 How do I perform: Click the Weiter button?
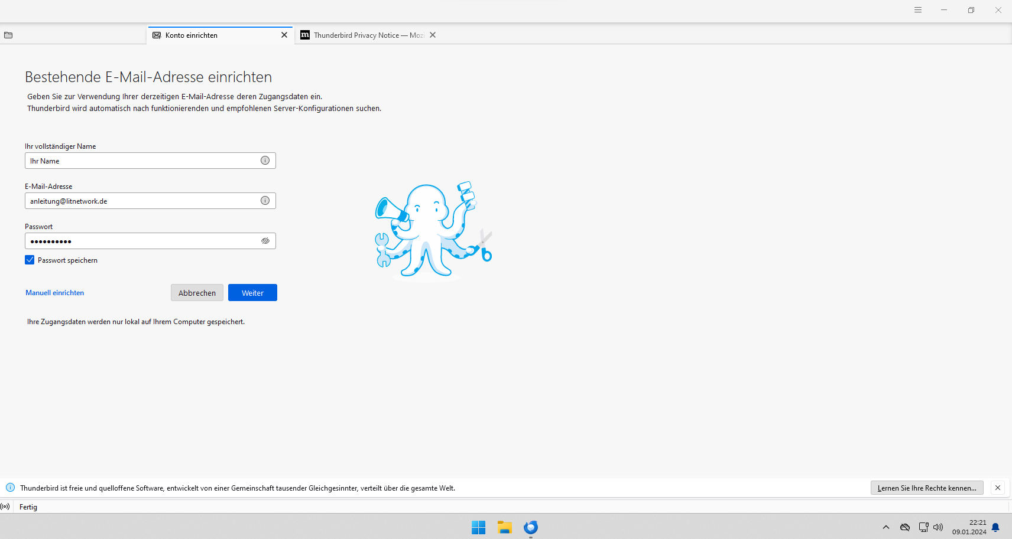(252, 292)
